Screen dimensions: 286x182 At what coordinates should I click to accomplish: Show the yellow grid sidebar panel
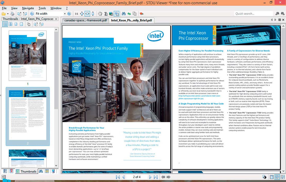click(47, 171)
